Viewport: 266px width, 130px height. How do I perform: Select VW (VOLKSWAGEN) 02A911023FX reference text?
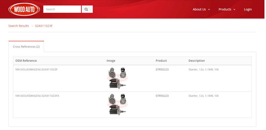[37, 96]
